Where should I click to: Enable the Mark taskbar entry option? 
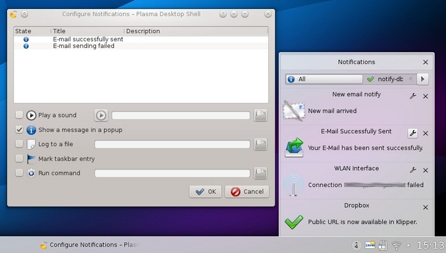pos(19,158)
